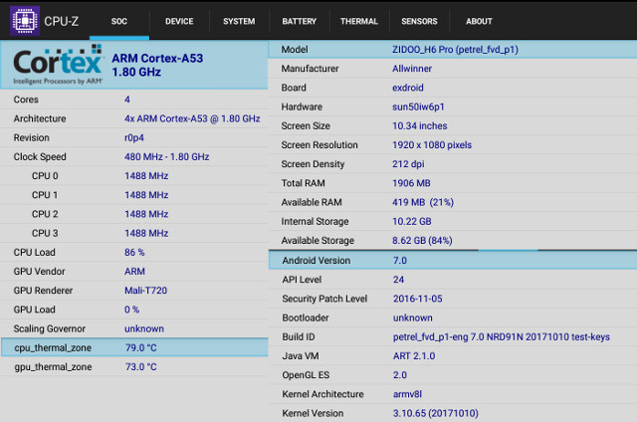The image size is (637, 422).
Task: Select the gpu_thermal_zone row 73.0 °C
Action: [x=134, y=367]
